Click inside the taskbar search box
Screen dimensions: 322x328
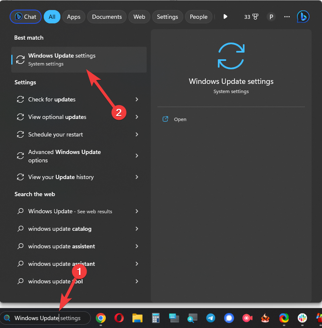tap(46, 318)
